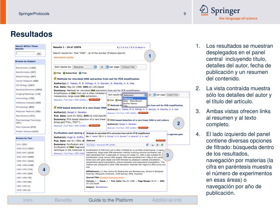
Task: Click the Next>> pagination link
Action: coord(141,48)
